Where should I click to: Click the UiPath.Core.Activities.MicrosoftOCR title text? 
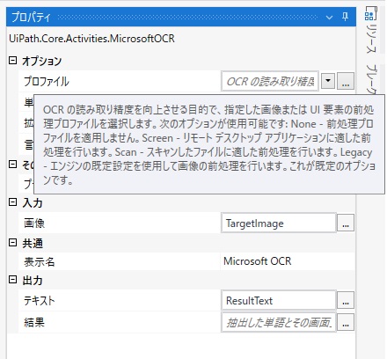[x=91, y=39]
